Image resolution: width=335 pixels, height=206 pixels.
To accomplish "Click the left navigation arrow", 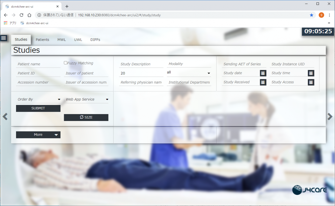I will click(x=5, y=117).
